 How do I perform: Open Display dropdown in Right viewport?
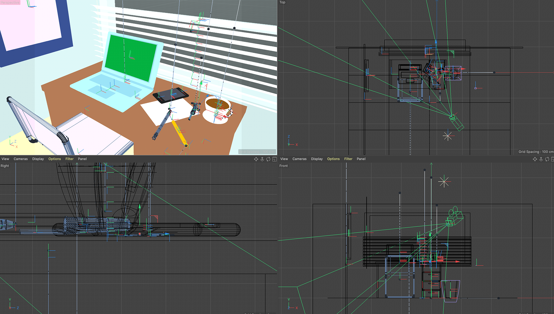38,159
